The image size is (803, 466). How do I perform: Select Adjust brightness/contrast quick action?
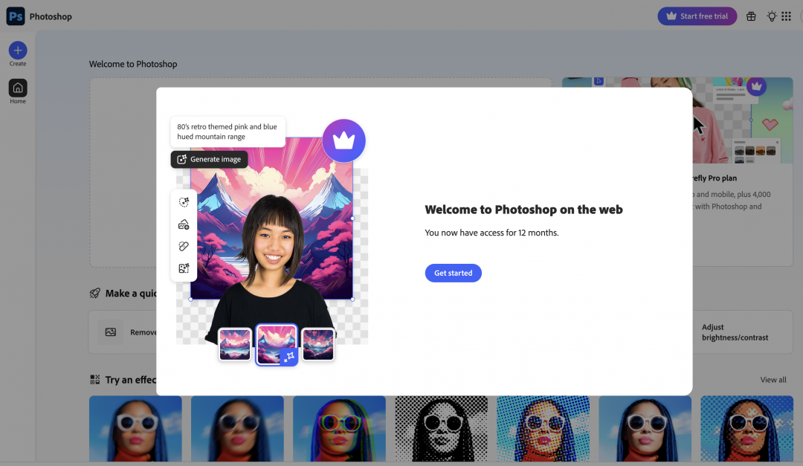pyautogui.click(x=735, y=332)
